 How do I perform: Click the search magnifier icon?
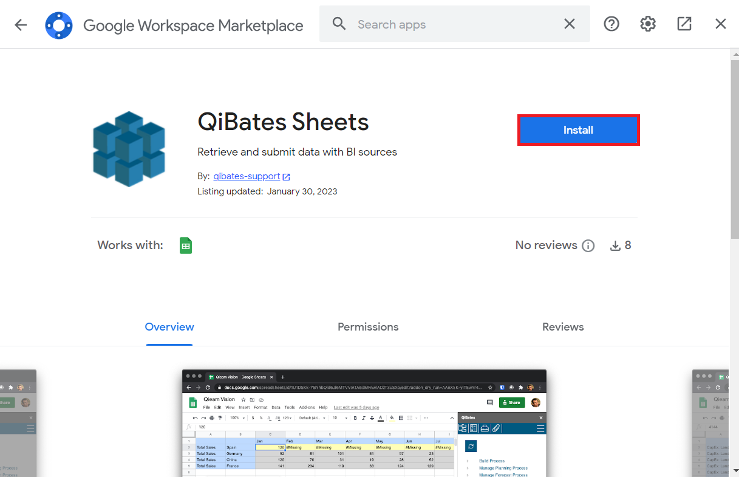point(339,24)
